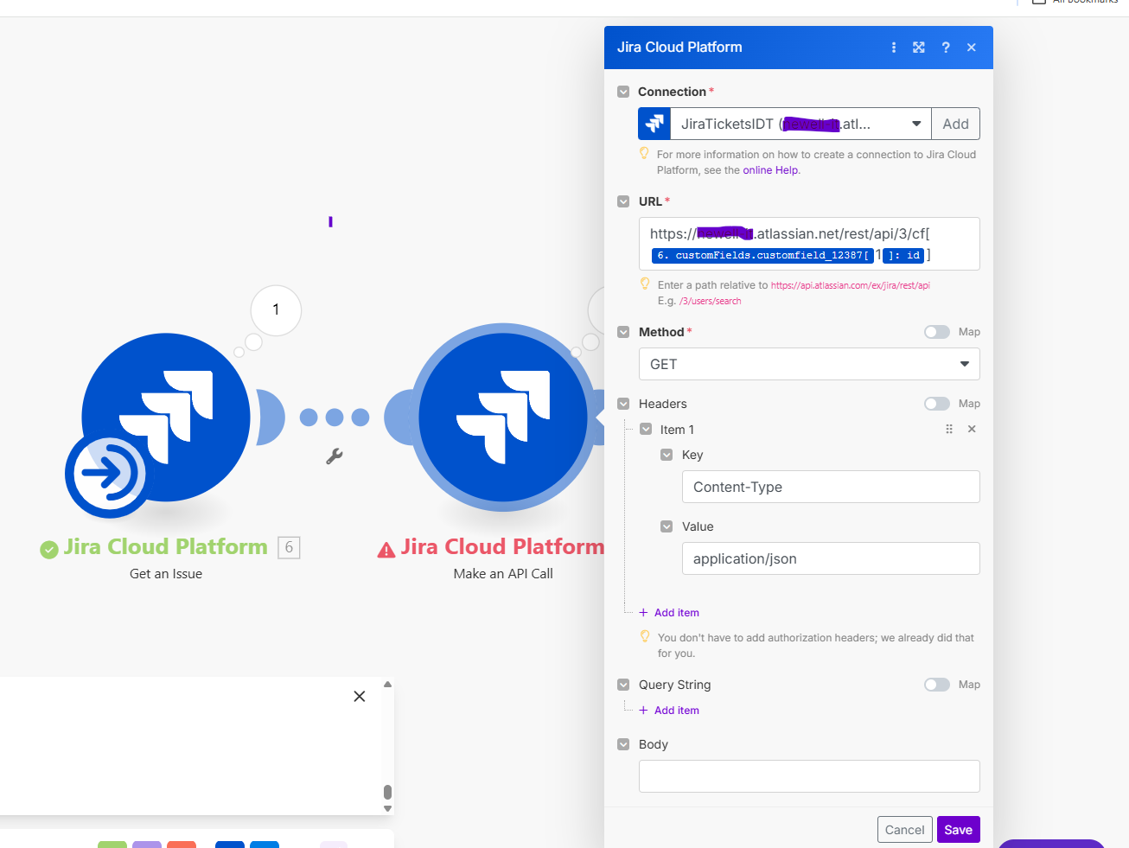
Task: Collapse the Query String section
Action: (623, 685)
